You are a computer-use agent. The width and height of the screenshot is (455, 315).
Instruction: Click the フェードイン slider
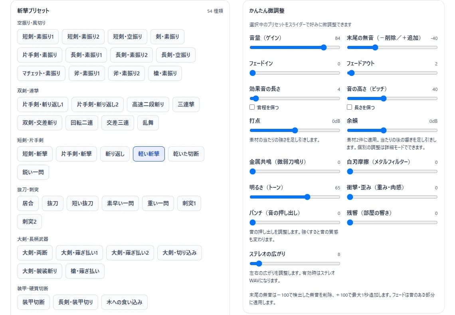pos(295,73)
